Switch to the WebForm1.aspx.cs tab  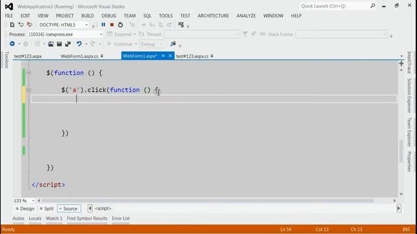tap(79, 56)
